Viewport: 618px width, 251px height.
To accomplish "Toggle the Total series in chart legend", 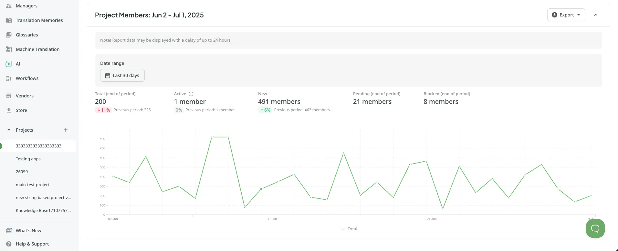I will [x=349, y=229].
